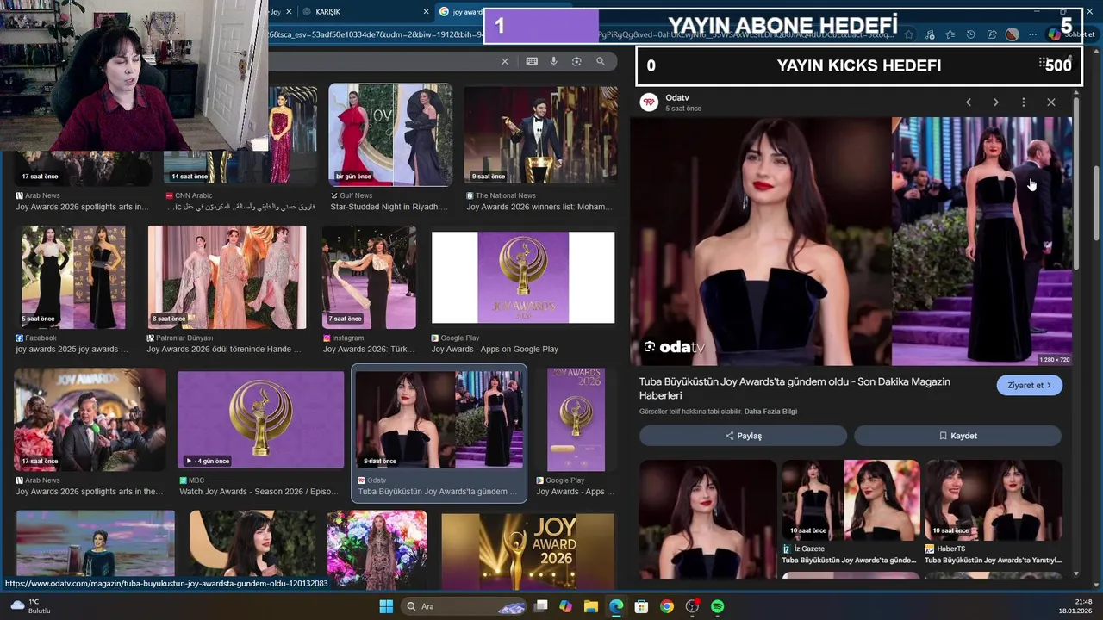Open Microsoft Store from the taskbar

(641, 606)
